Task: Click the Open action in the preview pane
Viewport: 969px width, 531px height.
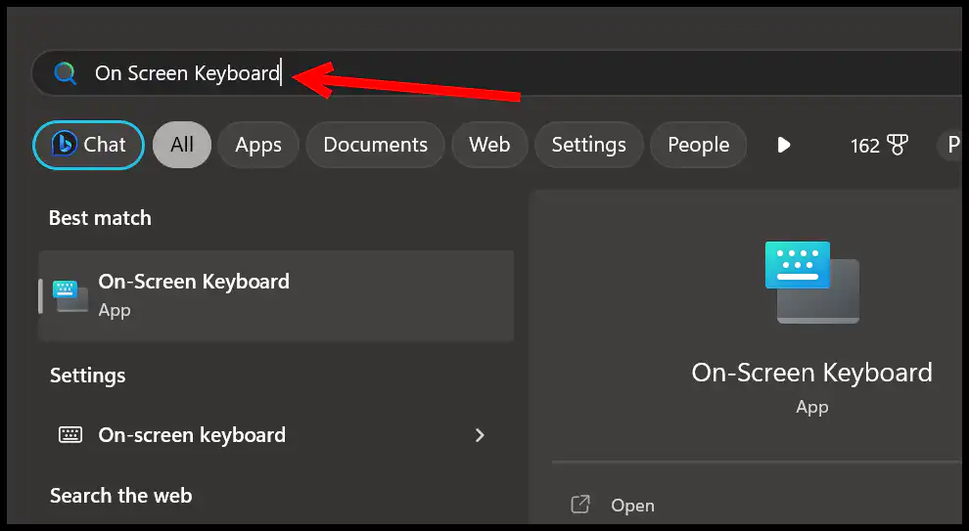Action: coord(633,506)
